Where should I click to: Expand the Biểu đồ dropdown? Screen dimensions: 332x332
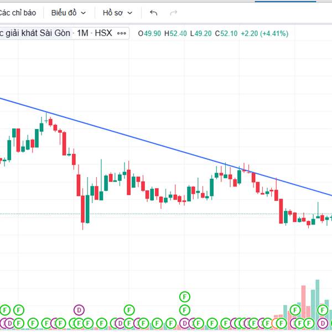68,13
